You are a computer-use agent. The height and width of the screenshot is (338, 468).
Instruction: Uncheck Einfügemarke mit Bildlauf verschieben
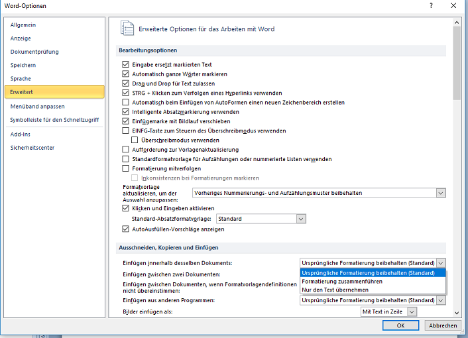click(126, 121)
